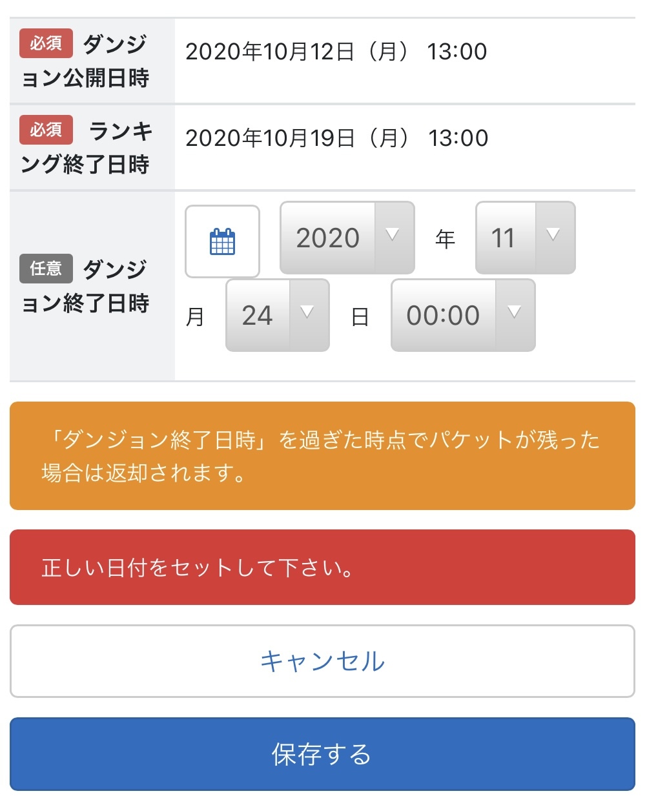Screen dimensions: 647x809
Task: Click the arrow on the day 24 selector
Action: tap(308, 314)
